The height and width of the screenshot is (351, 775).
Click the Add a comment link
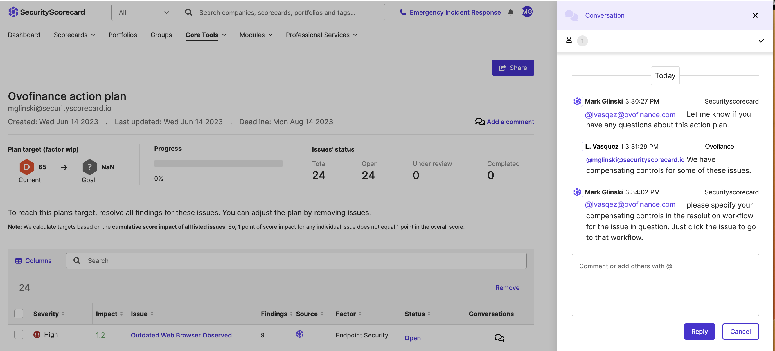510,121
